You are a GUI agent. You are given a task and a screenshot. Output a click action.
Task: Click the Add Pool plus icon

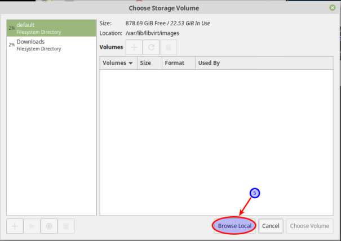click(15, 226)
